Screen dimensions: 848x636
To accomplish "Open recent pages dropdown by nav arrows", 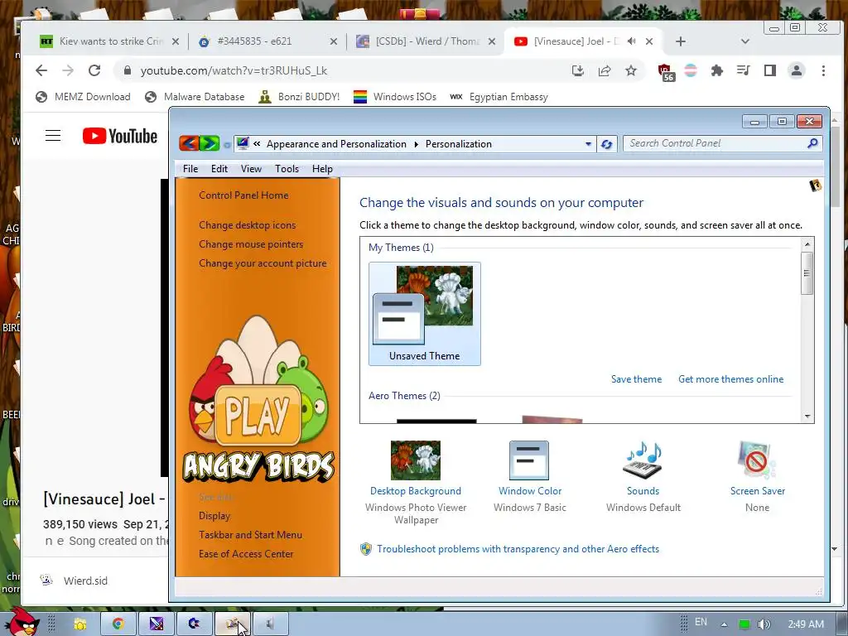I will click(227, 144).
